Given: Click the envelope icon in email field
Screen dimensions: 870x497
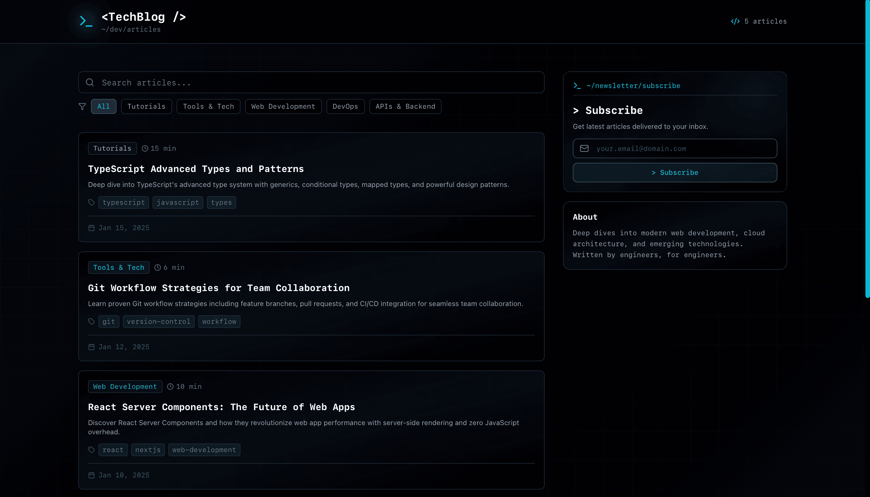Looking at the screenshot, I should coord(584,148).
